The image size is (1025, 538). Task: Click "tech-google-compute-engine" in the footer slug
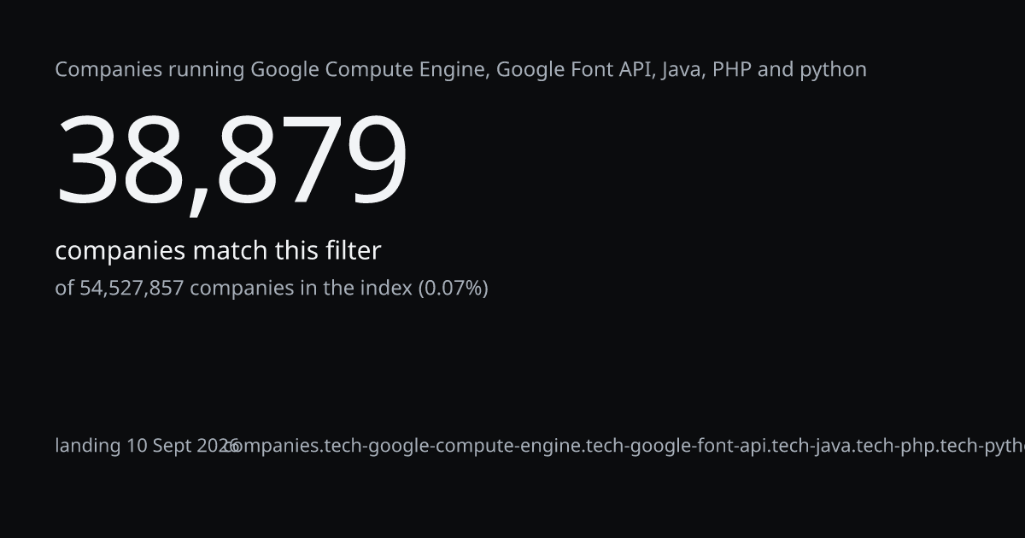click(x=453, y=446)
